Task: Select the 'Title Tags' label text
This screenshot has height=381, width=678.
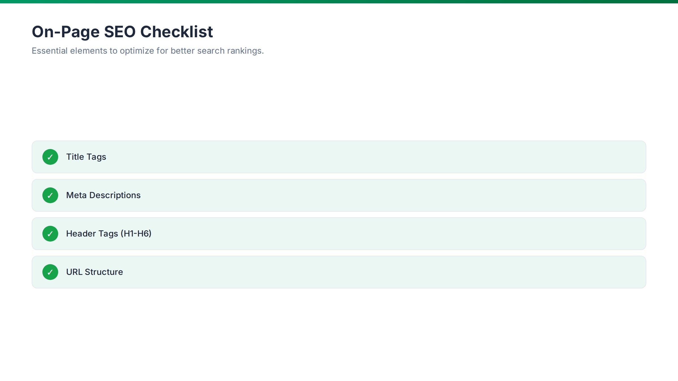Action: click(x=86, y=157)
